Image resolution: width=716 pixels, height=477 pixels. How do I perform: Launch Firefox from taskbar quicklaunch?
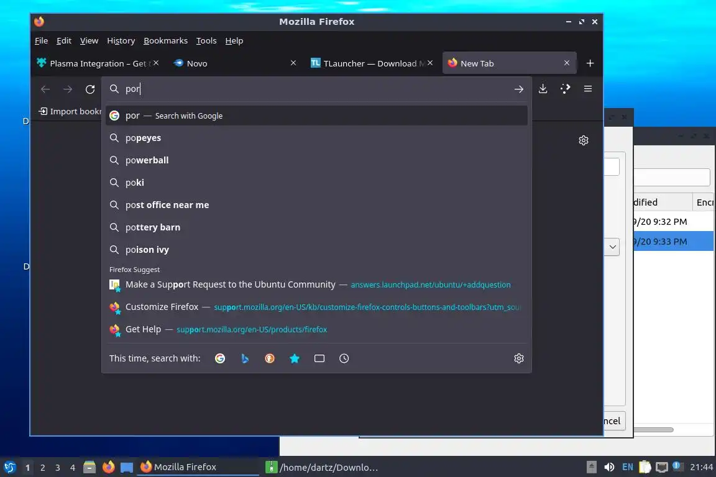click(109, 467)
